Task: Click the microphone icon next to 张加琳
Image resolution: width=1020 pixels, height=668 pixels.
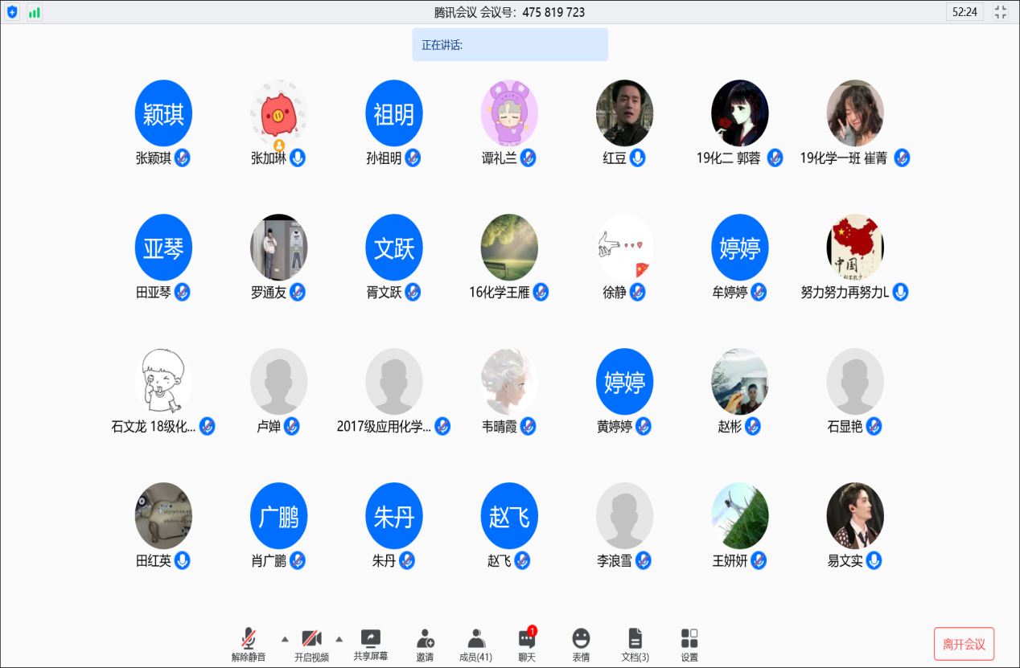Action: tap(298, 158)
